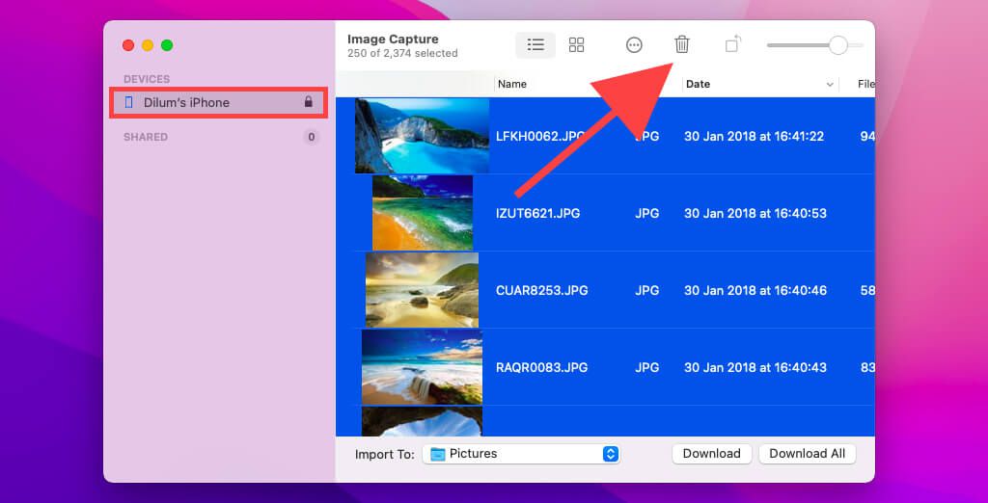Click the trash delete icon
This screenshot has width=988, height=503.
682,44
